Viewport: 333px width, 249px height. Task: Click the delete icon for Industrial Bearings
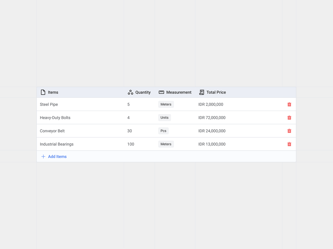(x=289, y=144)
